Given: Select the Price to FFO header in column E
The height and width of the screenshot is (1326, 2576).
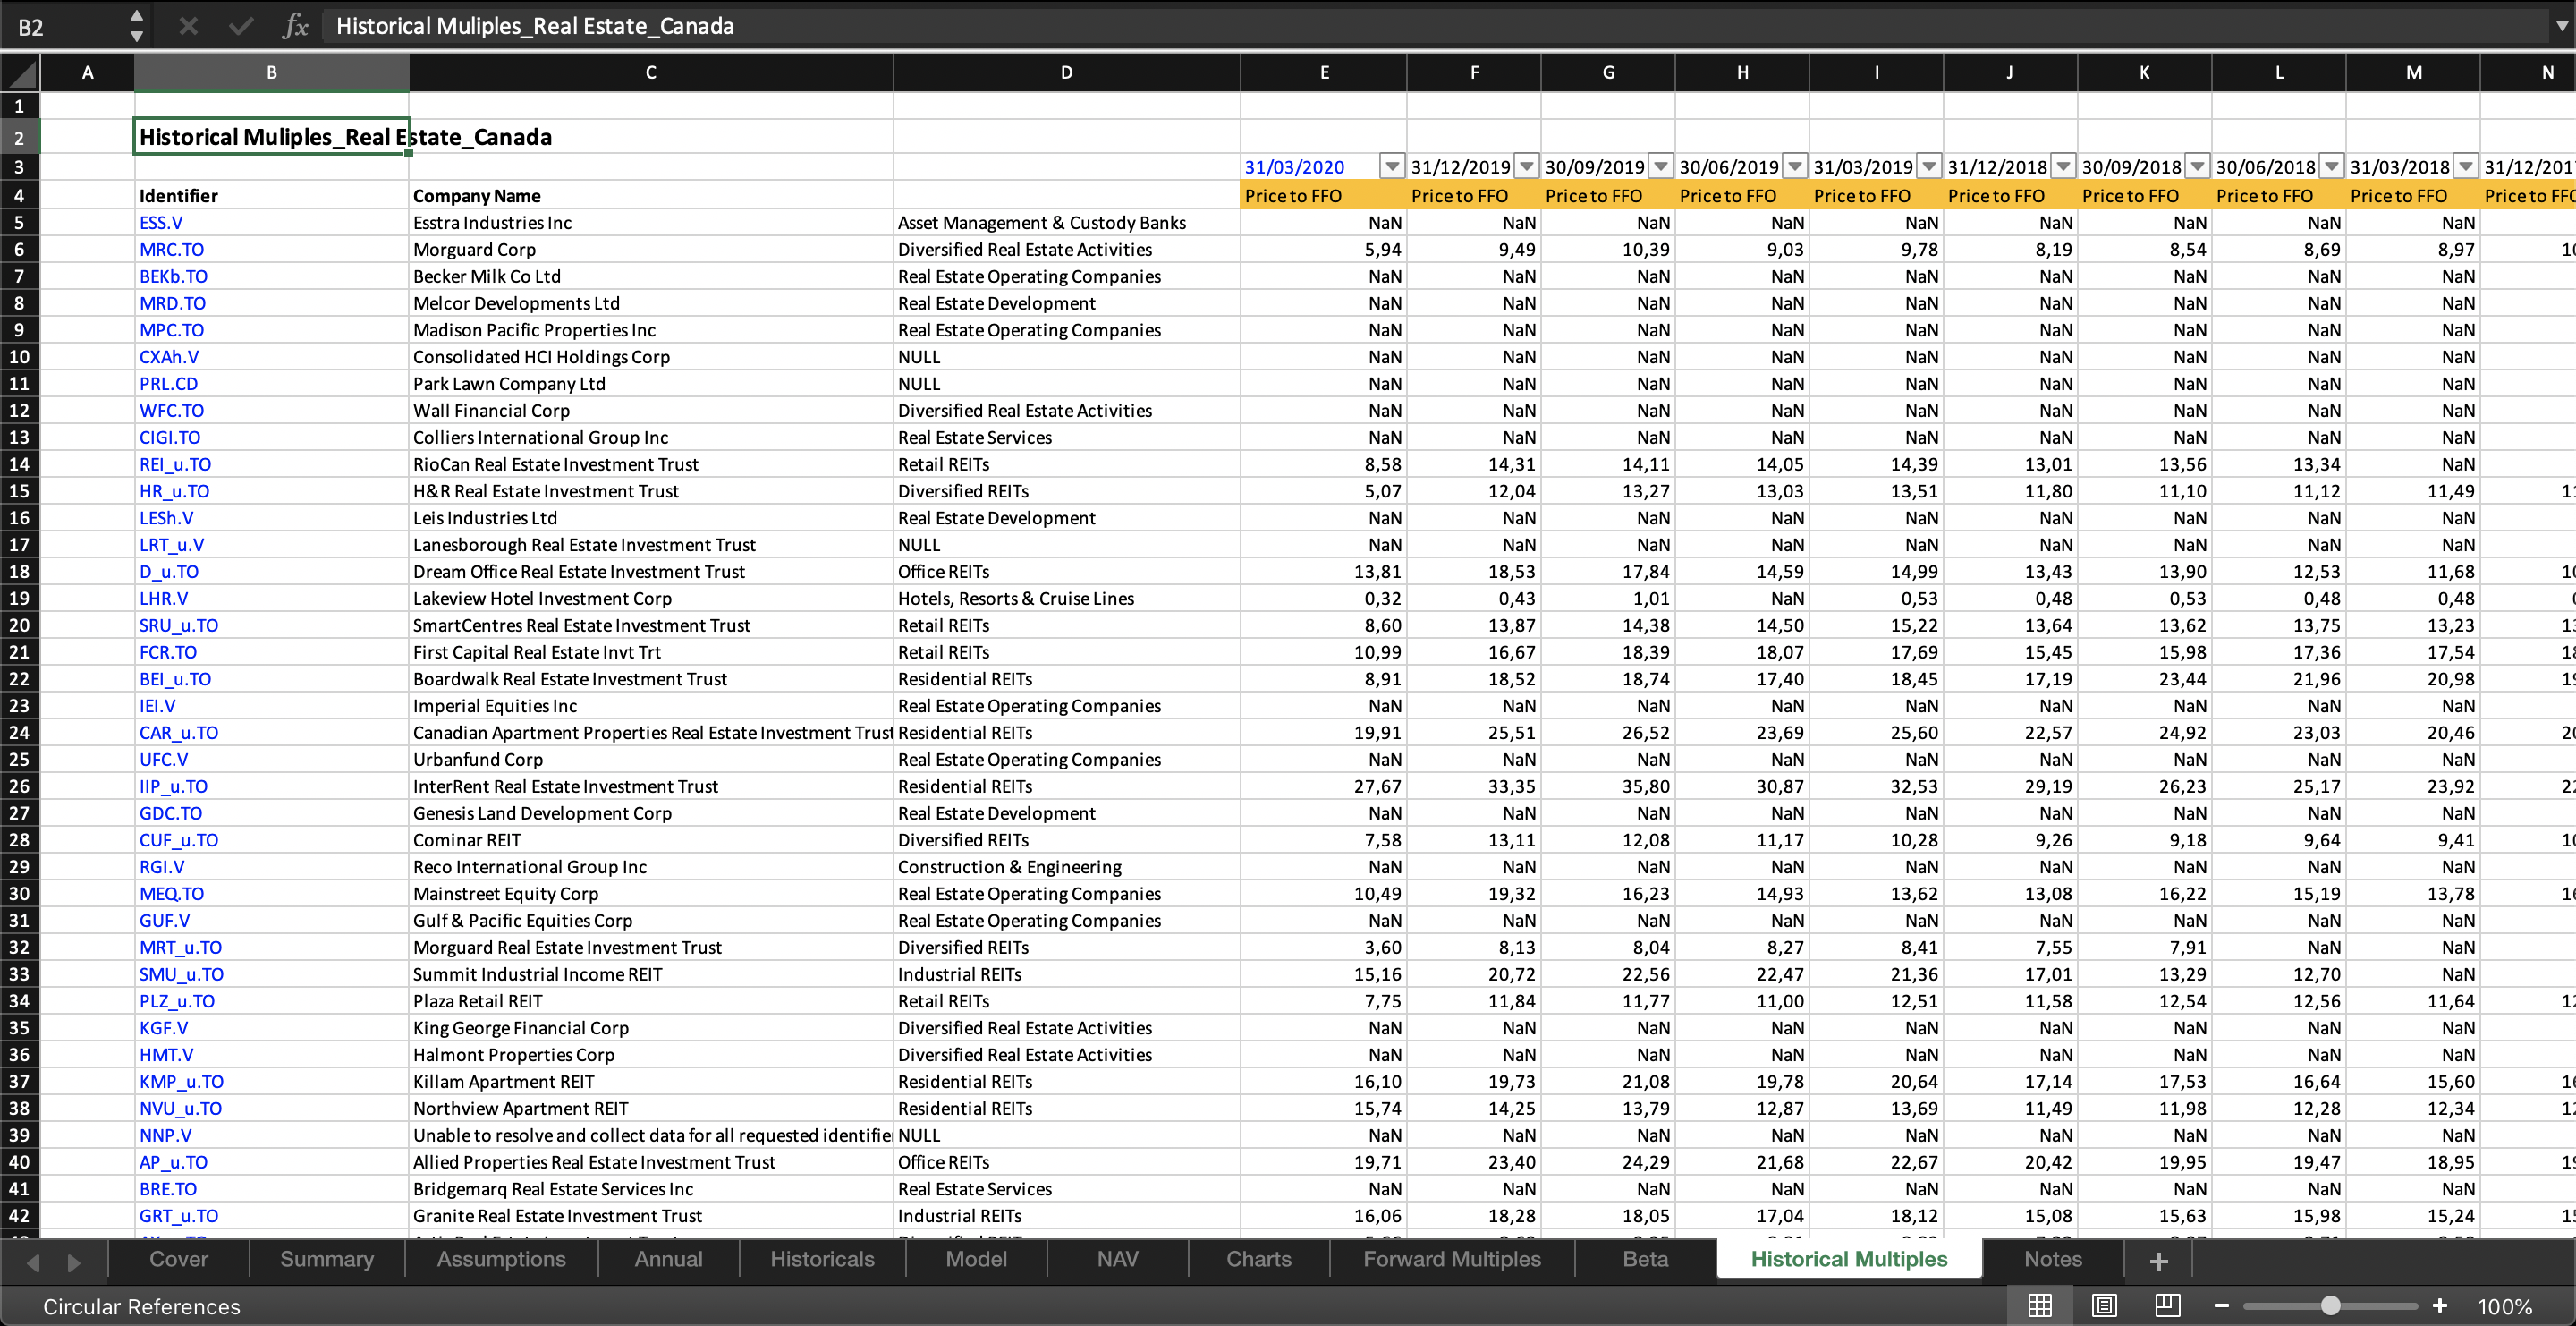Looking at the screenshot, I should coord(1323,196).
